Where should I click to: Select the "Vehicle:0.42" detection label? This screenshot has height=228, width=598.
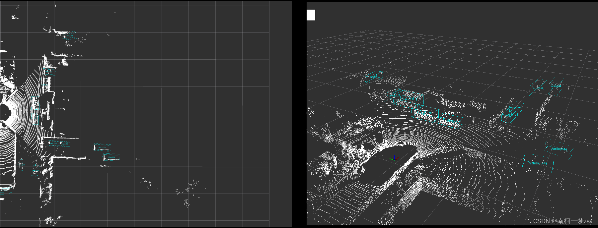pos(559,149)
